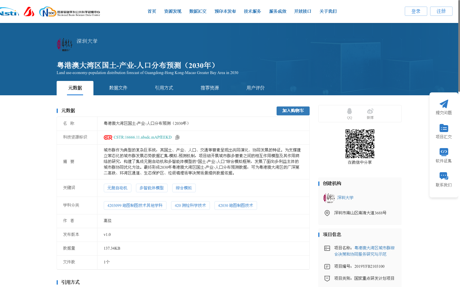The height and width of the screenshot is (287, 460).
Task: Open 提交问题 via the paper plane icon
Action: point(444,104)
